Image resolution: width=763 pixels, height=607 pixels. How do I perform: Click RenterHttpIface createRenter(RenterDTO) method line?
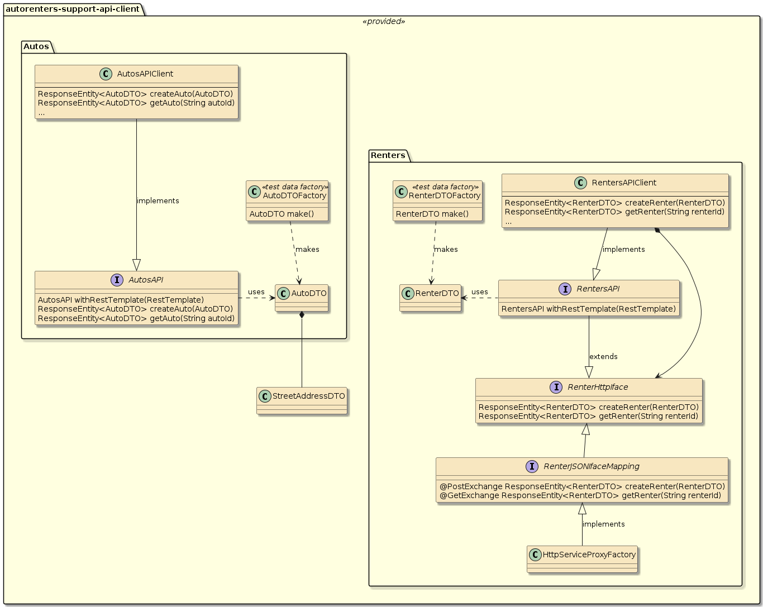coord(589,407)
